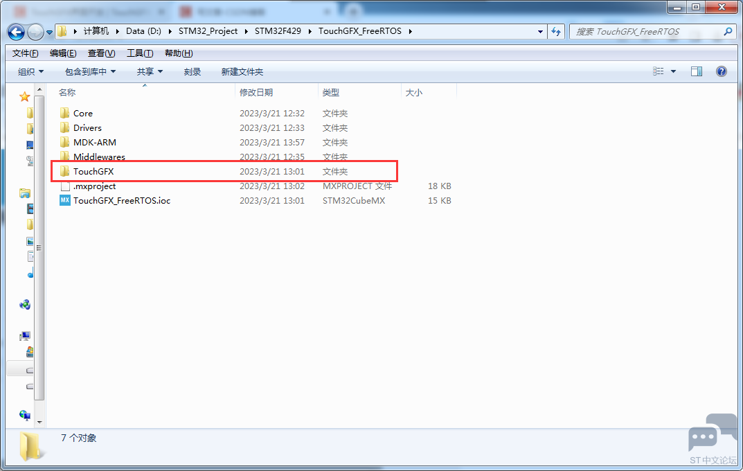
Task: Open the 帮助(H) menu
Action: click(179, 53)
